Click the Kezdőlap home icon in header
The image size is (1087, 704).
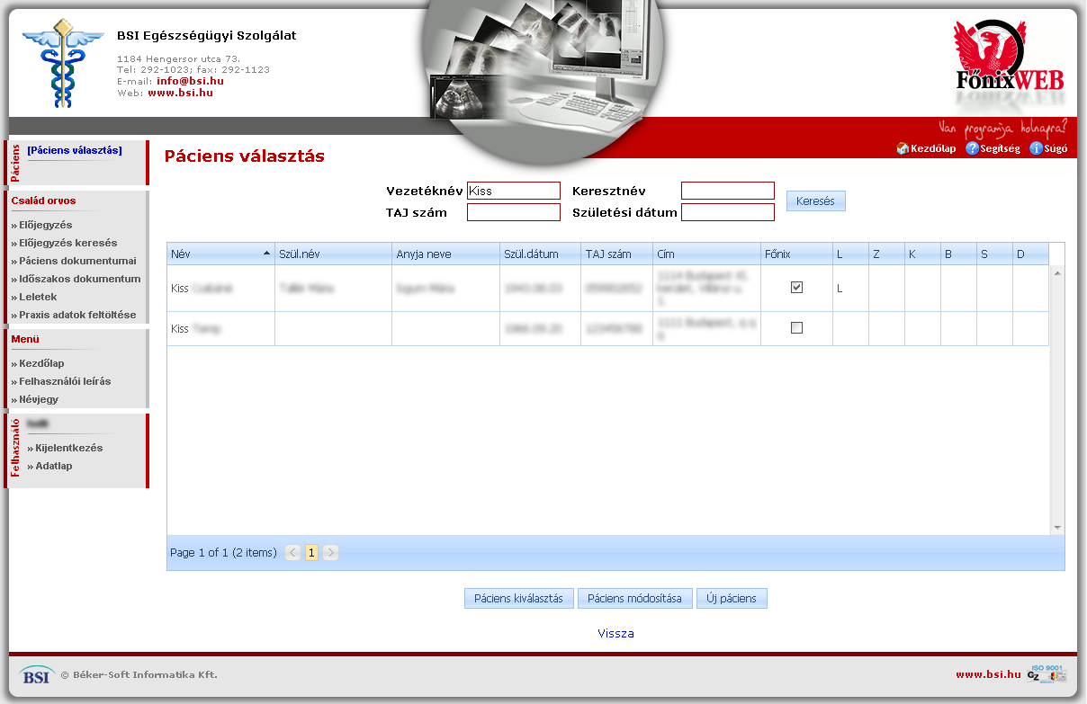tap(903, 148)
